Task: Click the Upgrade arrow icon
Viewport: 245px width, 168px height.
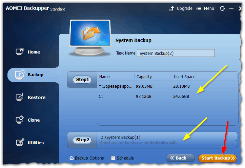Action: (172, 8)
